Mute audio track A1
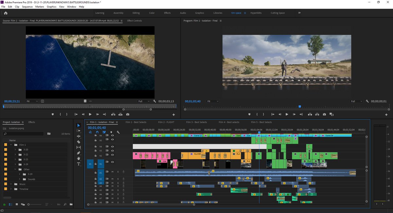Image resolution: width=393 pixels, height=213 pixels. click(x=112, y=172)
